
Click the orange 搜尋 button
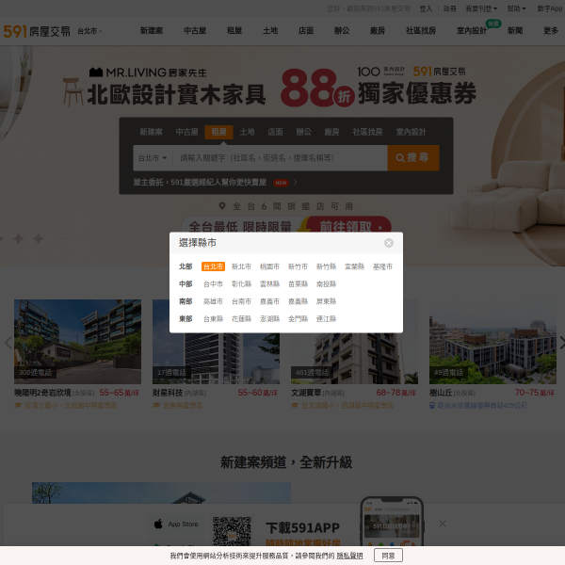tap(413, 158)
